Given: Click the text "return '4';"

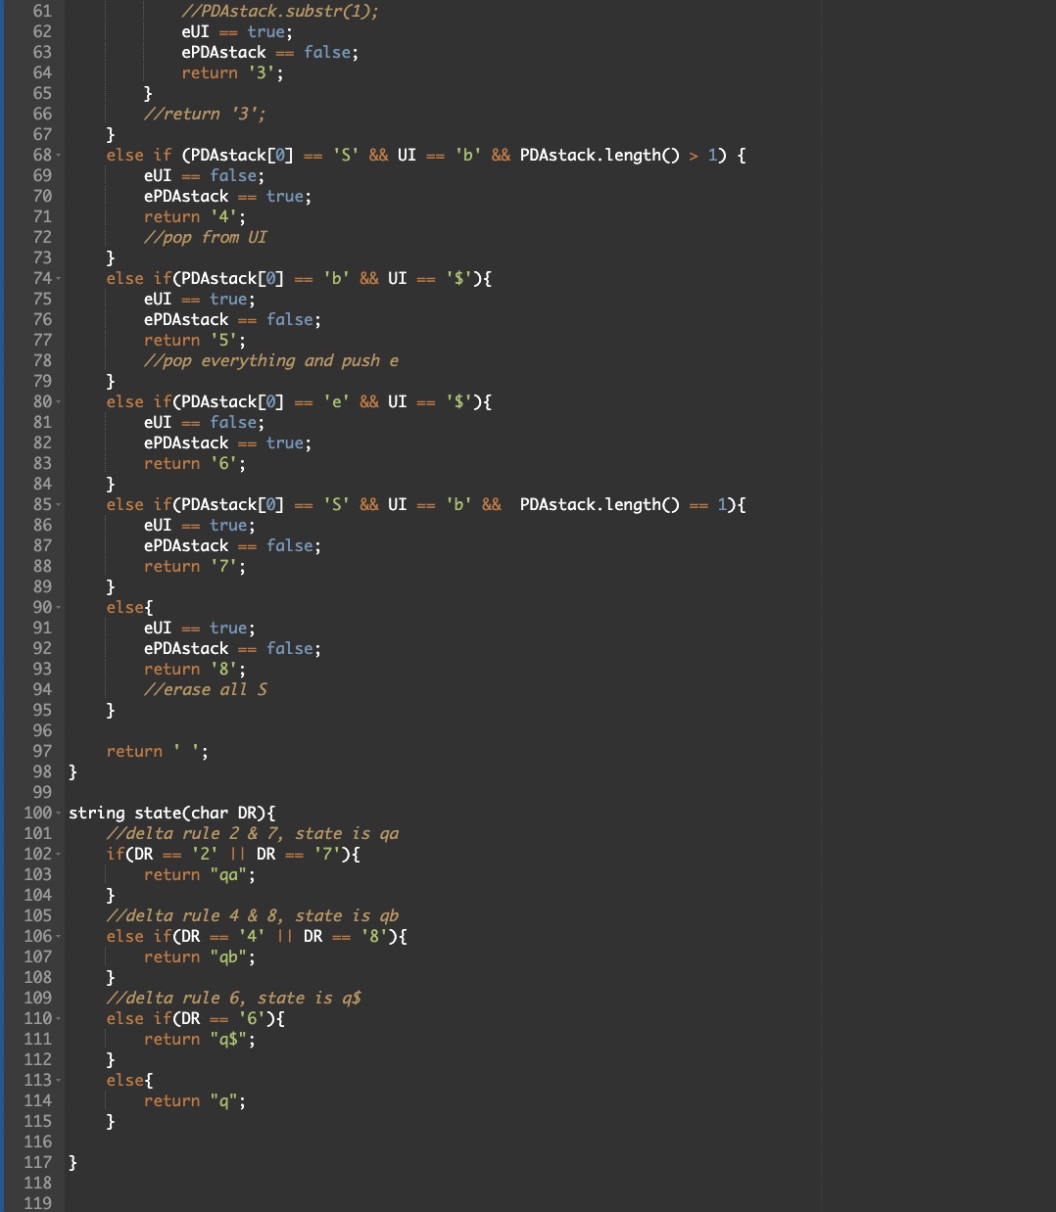Looking at the screenshot, I should click(x=195, y=216).
